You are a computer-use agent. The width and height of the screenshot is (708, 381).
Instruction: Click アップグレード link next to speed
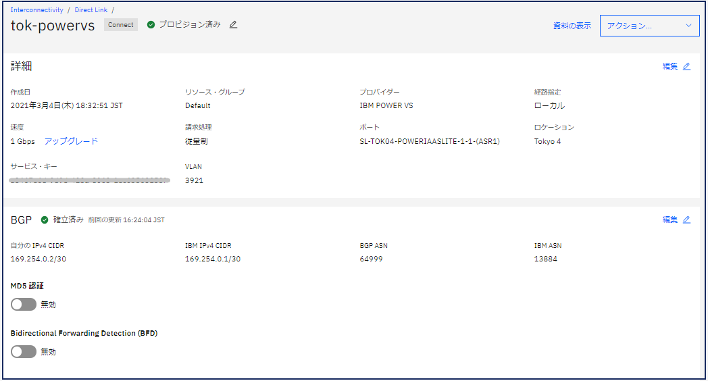(x=71, y=141)
